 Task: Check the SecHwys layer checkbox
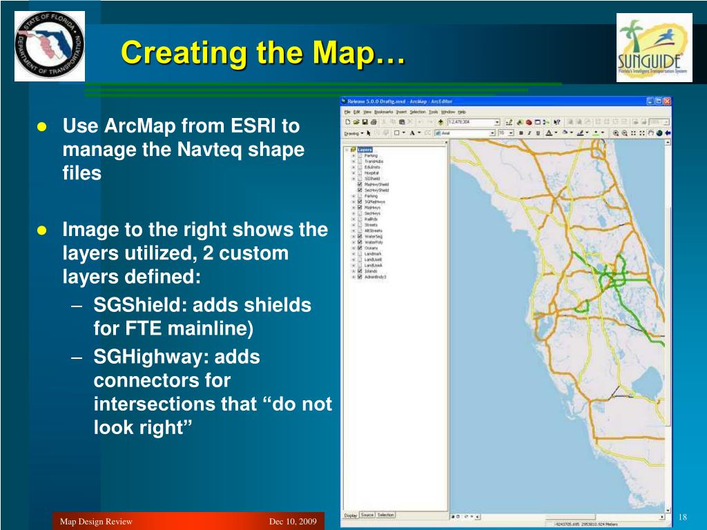coord(360,213)
